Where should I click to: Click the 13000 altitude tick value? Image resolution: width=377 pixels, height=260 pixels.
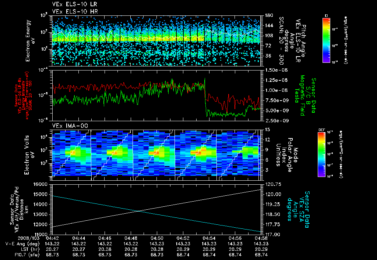pyautogui.click(x=40, y=214)
